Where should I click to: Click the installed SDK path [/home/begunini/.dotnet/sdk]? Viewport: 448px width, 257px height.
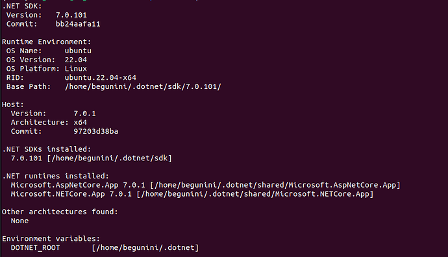point(110,158)
